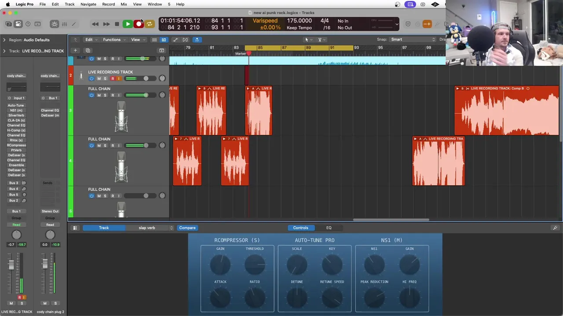Open the Scissors command-click tool menu
The image size is (563, 316).
coord(322,39)
